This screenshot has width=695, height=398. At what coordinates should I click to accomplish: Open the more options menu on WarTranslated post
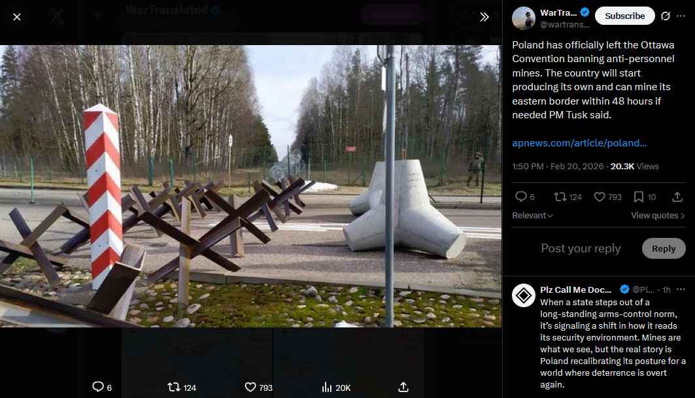pos(681,16)
